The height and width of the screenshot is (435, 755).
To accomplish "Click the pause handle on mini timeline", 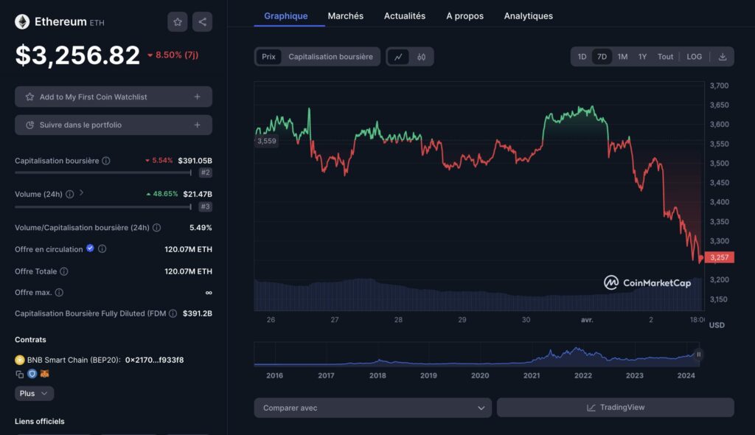I will 699,355.
